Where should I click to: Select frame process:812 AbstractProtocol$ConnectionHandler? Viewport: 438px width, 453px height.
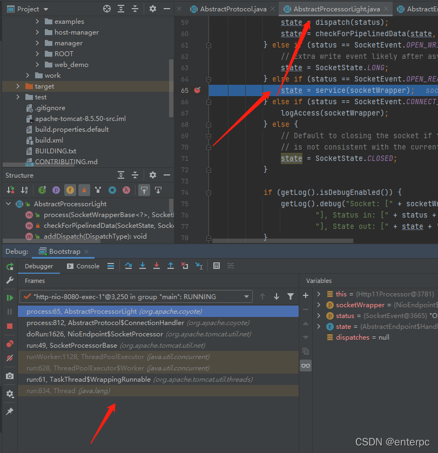(x=158, y=323)
